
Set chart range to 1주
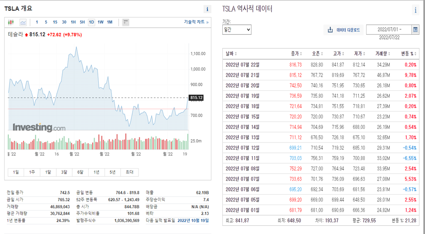[x=32, y=172]
